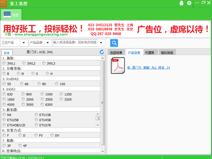Select rated current 6300
Viewport: 212px width, 159px height.
click(42, 104)
